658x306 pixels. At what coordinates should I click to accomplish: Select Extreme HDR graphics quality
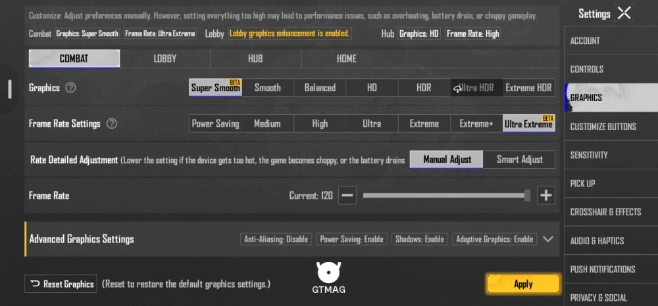point(529,87)
